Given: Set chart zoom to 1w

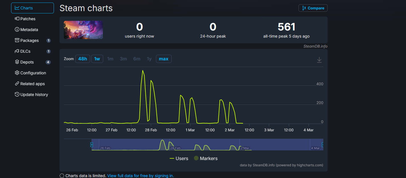Looking at the screenshot, I should [x=97, y=59].
